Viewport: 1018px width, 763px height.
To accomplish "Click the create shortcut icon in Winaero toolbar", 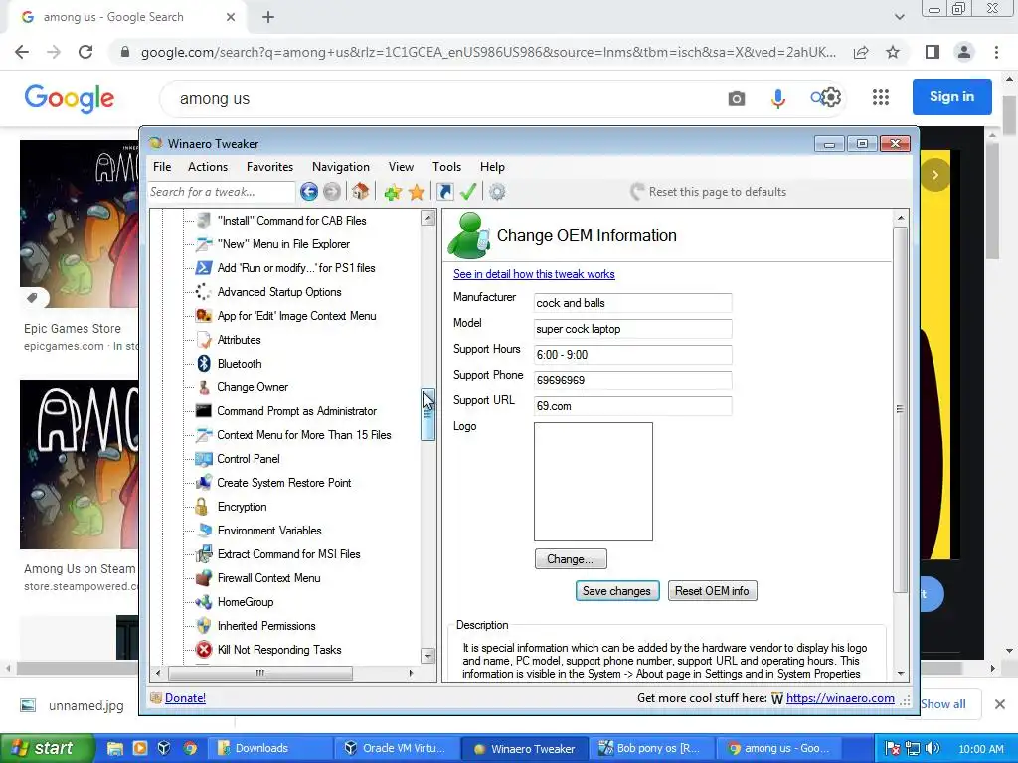I will 444,192.
